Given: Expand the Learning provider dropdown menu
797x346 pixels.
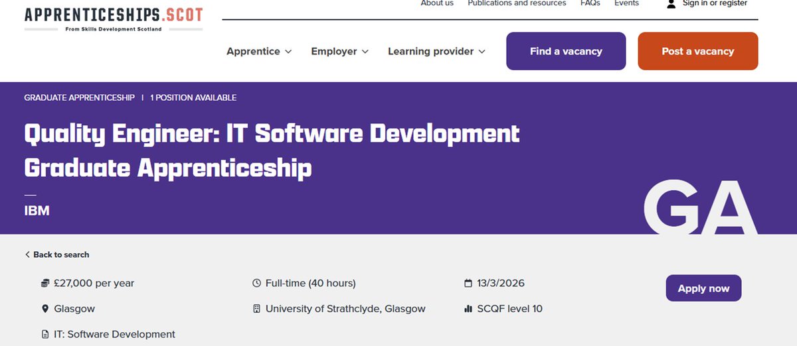Looking at the screenshot, I should point(436,51).
